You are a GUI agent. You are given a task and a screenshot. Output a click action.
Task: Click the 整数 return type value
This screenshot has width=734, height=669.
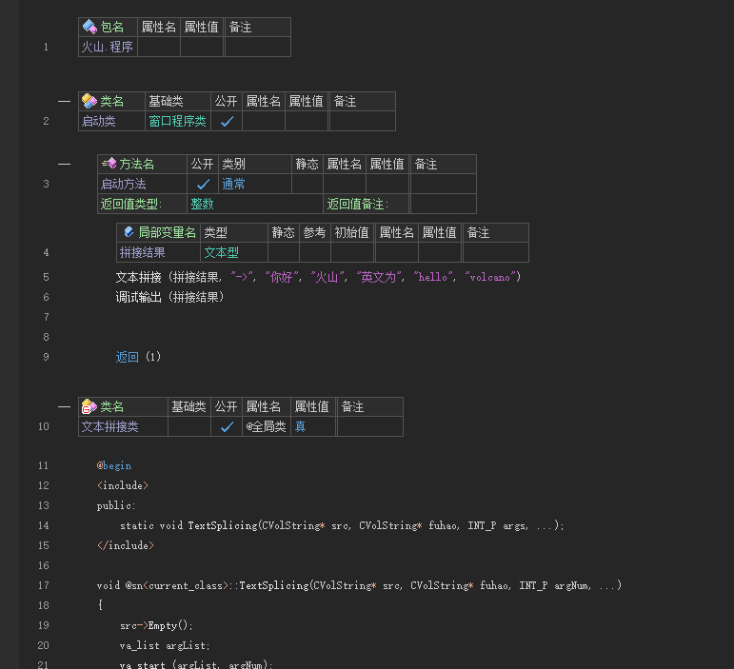coord(202,204)
